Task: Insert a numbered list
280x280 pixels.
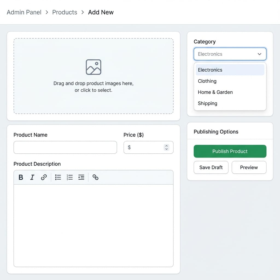Action: coord(70,177)
